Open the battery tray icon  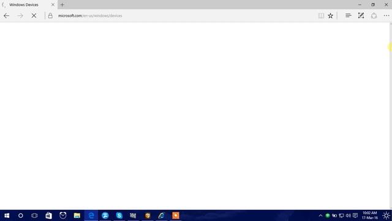click(334, 215)
